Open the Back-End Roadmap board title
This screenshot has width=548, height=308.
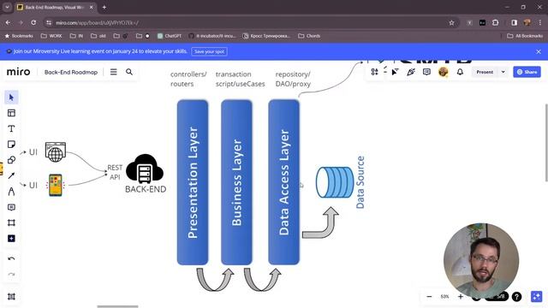pyautogui.click(x=71, y=72)
